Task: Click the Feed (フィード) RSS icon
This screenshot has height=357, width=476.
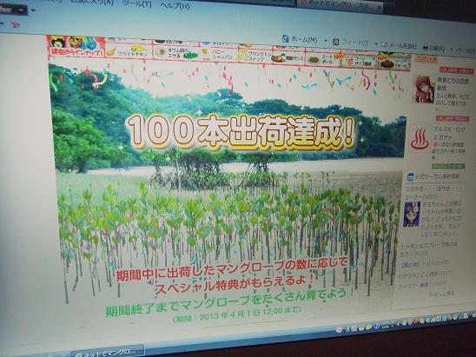Action: [x=336, y=42]
